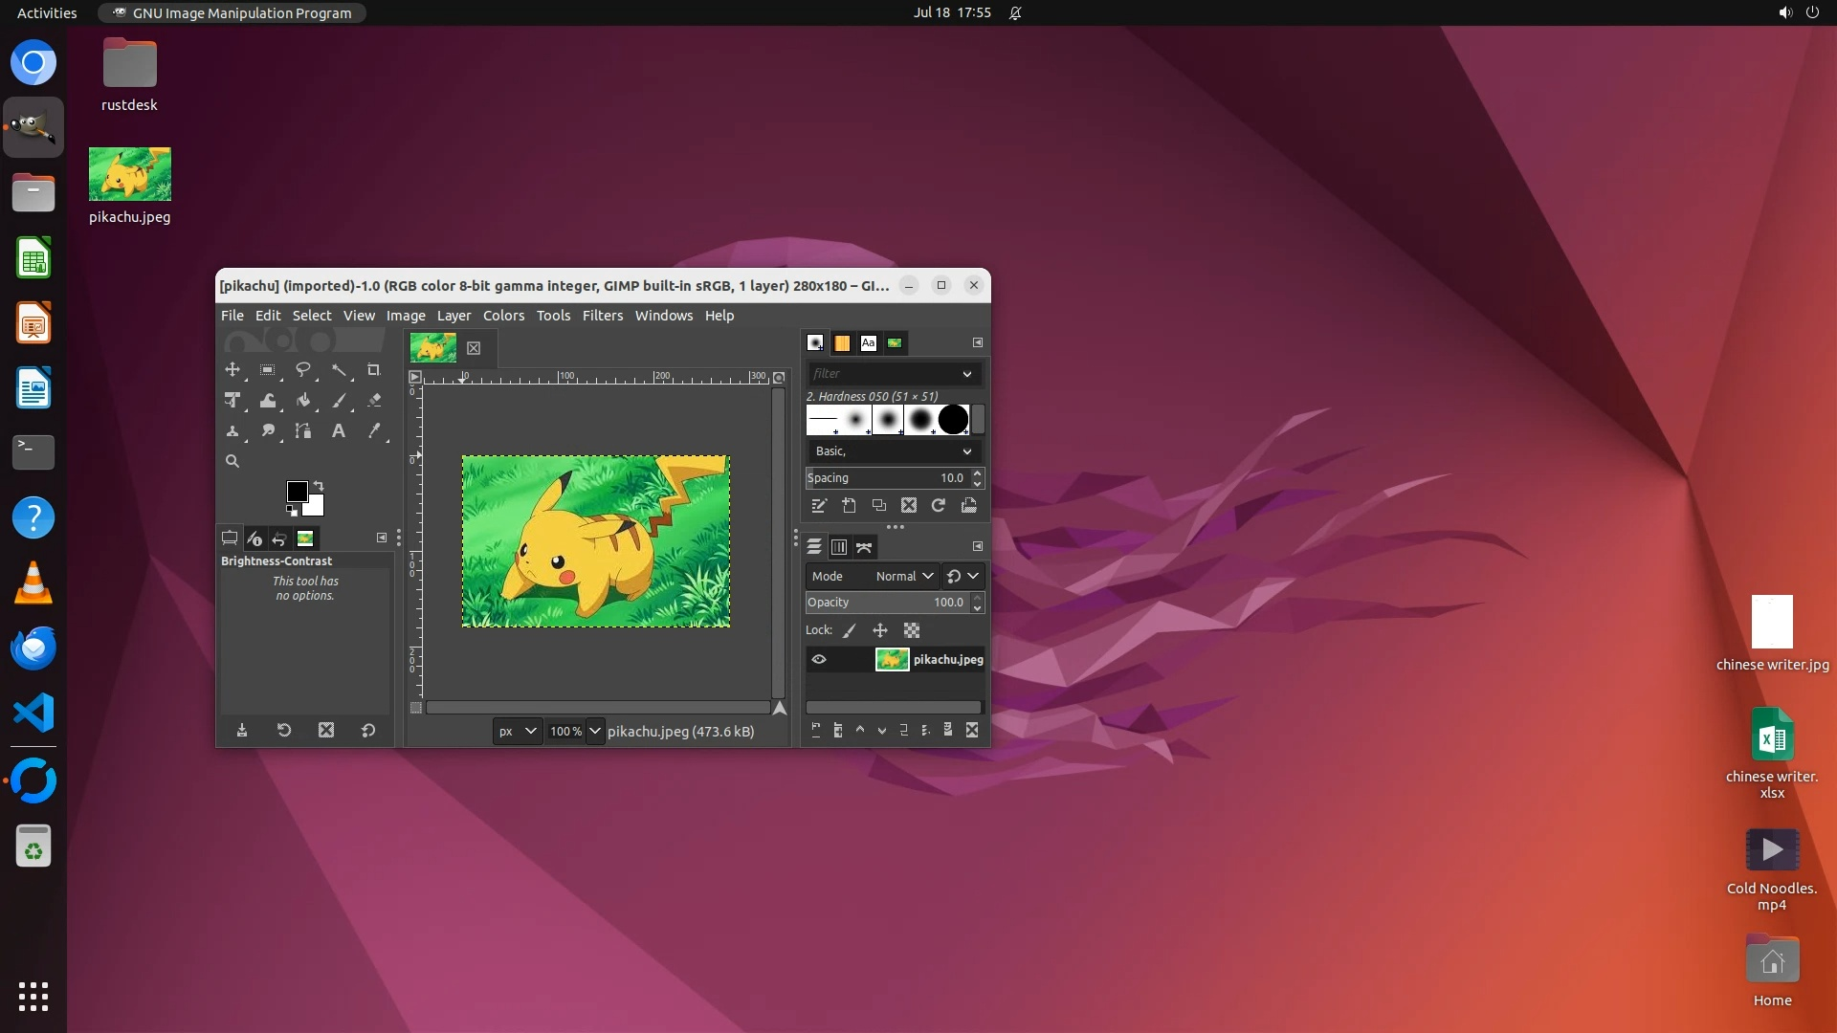This screenshot has height=1033, width=1837.
Task: Toggle lock alpha channel checkerboard icon
Action: (912, 630)
